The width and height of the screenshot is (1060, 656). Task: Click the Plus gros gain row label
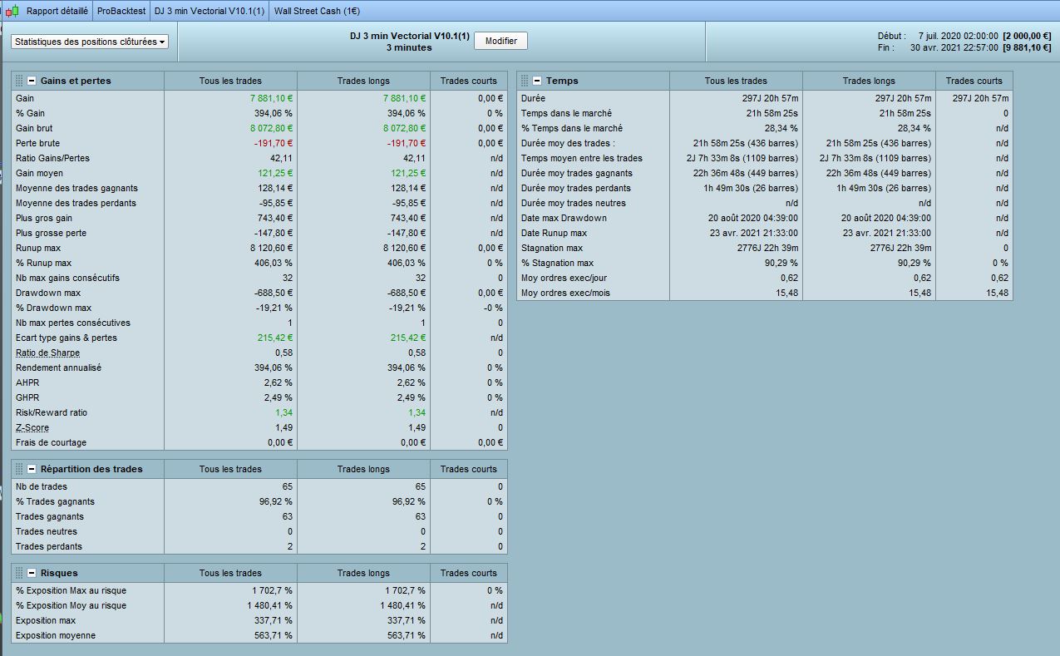[44, 218]
